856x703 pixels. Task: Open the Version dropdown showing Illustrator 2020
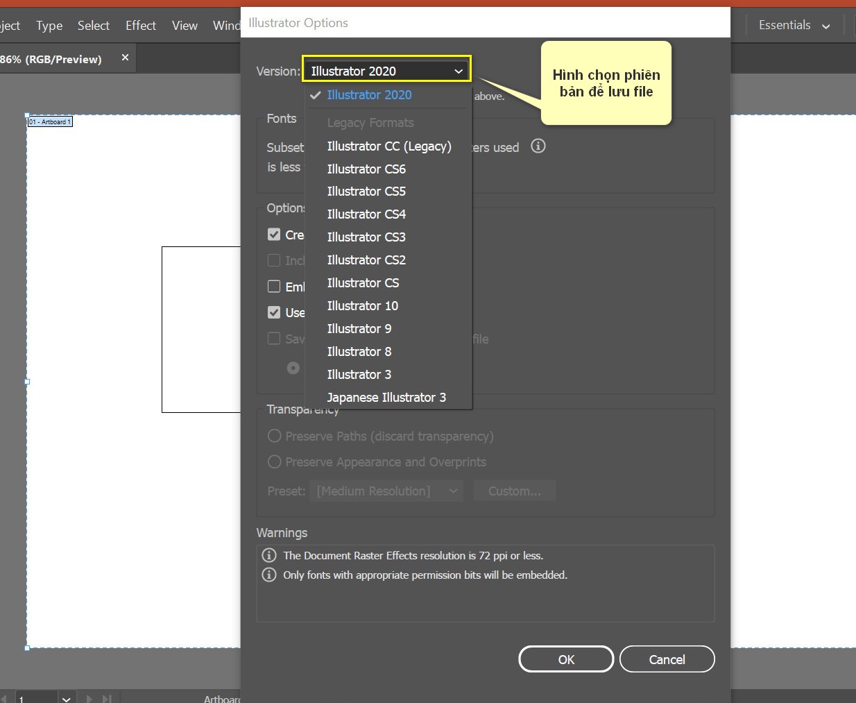pos(386,71)
